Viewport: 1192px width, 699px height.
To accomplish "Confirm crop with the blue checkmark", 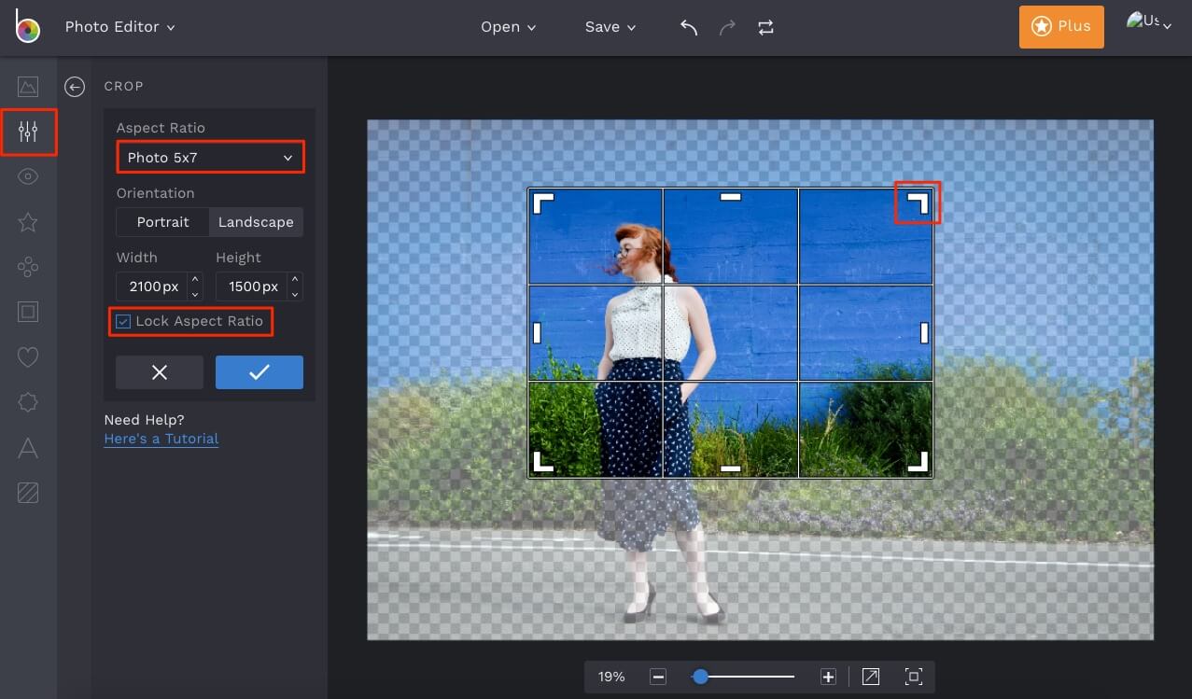I will click(259, 372).
